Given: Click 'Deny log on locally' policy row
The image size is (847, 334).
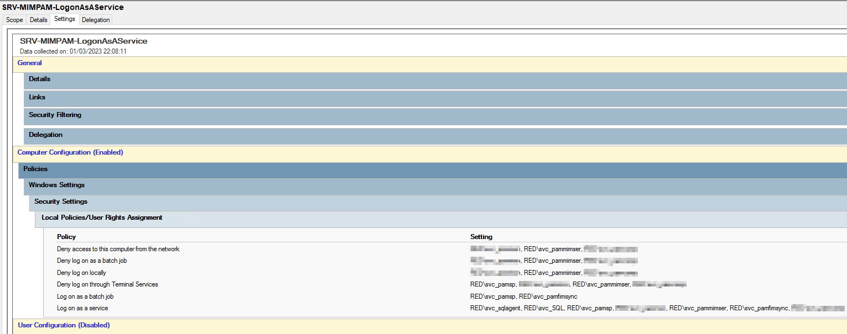Looking at the screenshot, I should click(x=81, y=273).
